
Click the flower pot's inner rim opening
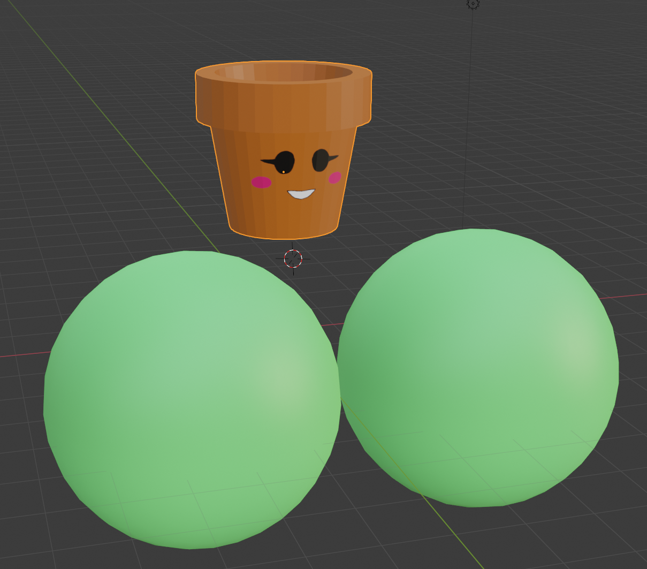click(x=284, y=72)
